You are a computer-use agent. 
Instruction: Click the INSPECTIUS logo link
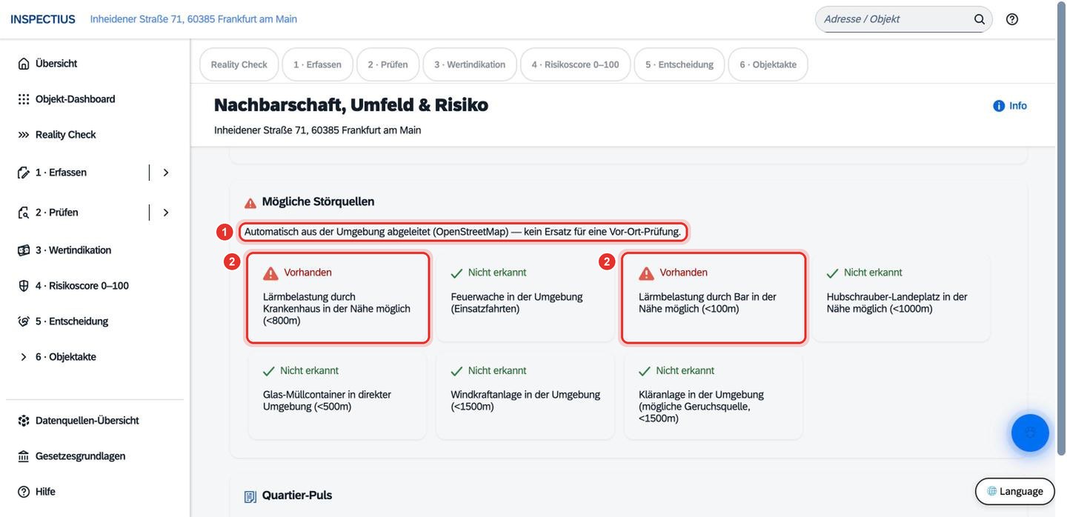point(43,19)
